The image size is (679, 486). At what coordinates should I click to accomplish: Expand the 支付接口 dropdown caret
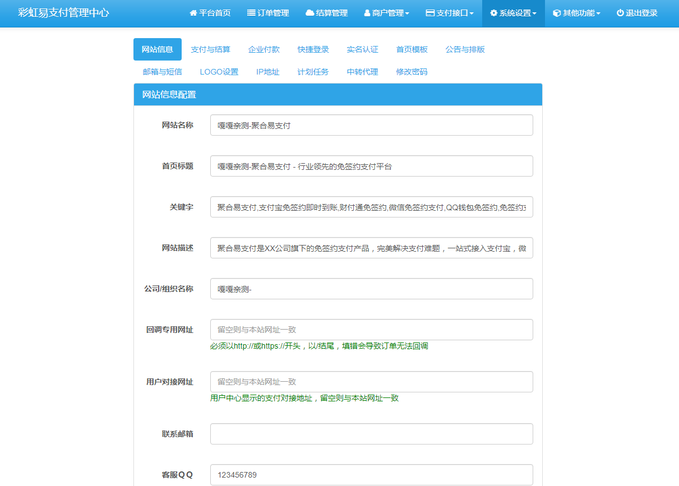tap(472, 13)
